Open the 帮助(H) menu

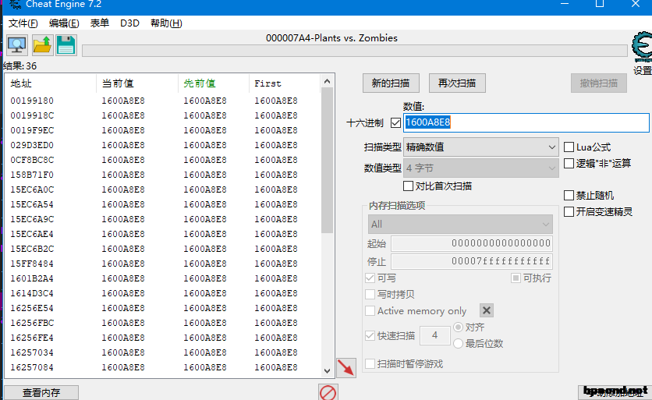166,23
